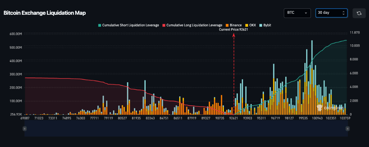Screen dimensions: 369x147
Task: Click the 76303 price axis label
Action: [81, 118]
